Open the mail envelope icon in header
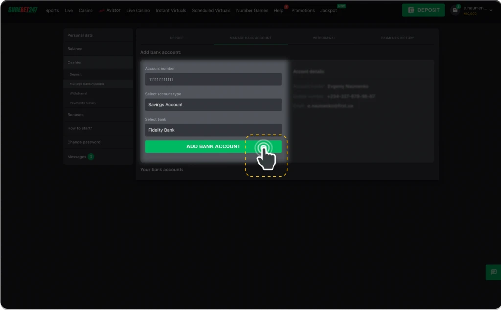Viewport: 501px width, 310px height. tap(455, 10)
